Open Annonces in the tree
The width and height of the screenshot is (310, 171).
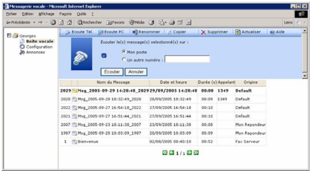coord(35,52)
